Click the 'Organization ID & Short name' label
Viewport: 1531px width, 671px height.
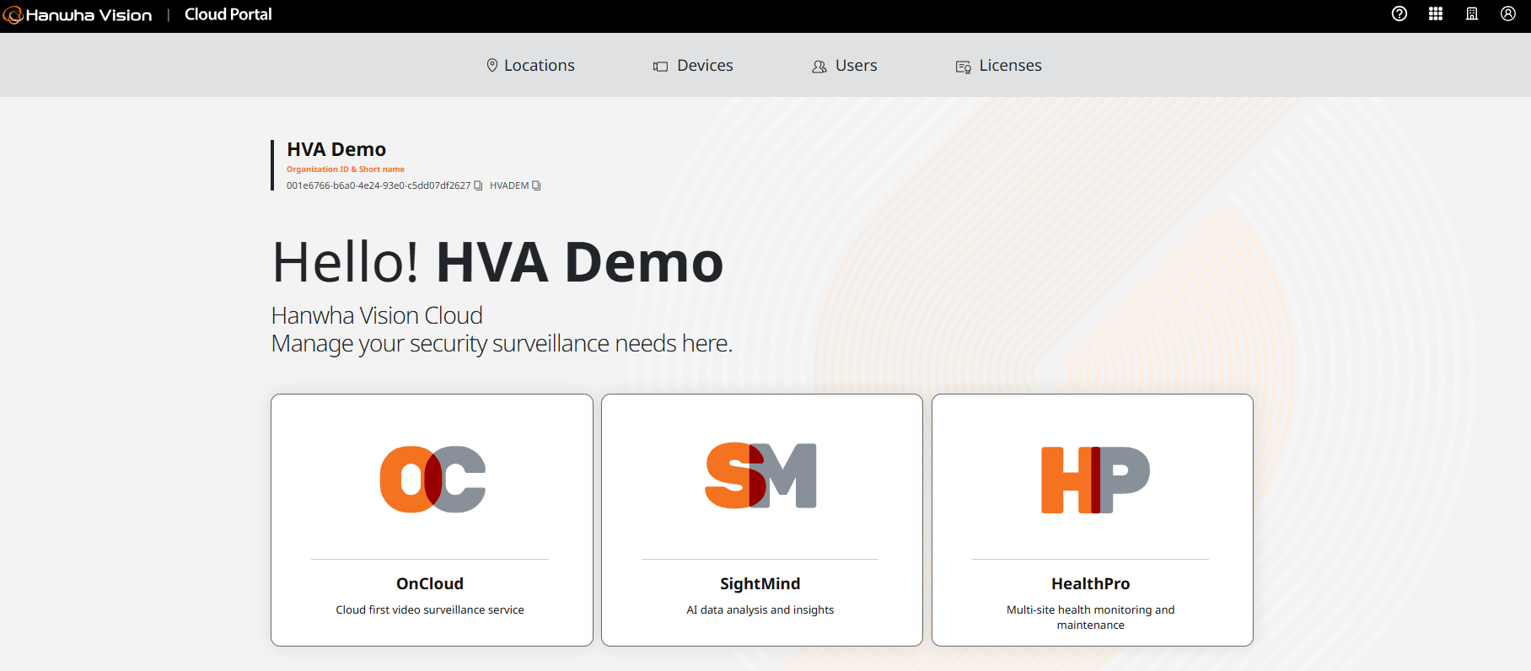click(346, 169)
